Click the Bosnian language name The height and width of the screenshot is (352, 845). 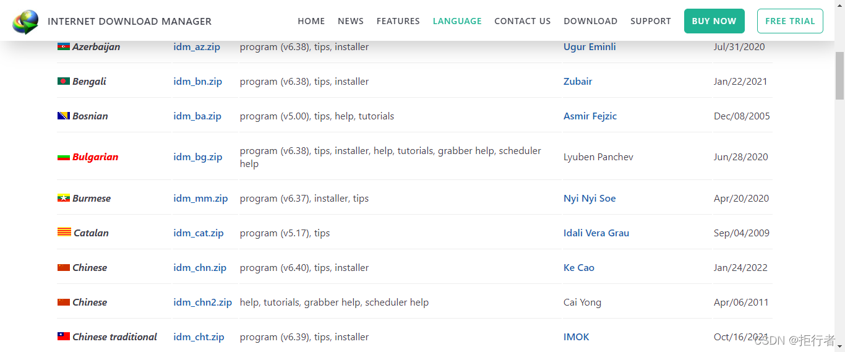pos(90,116)
